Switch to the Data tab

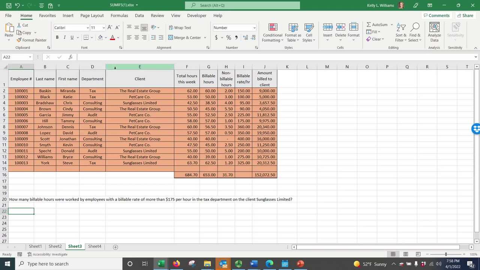(x=139, y=15)
